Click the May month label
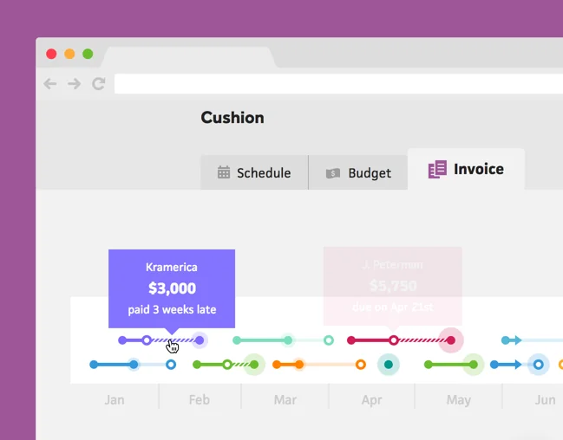The height and width of the screenshot is (440, 563). [x=459, y=400]
